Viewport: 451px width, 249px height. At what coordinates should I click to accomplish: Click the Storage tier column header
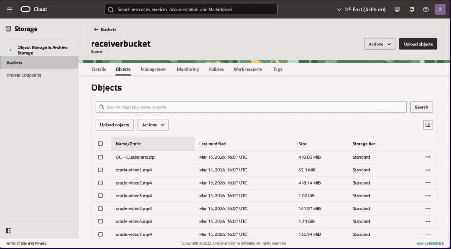coord(364,144)
